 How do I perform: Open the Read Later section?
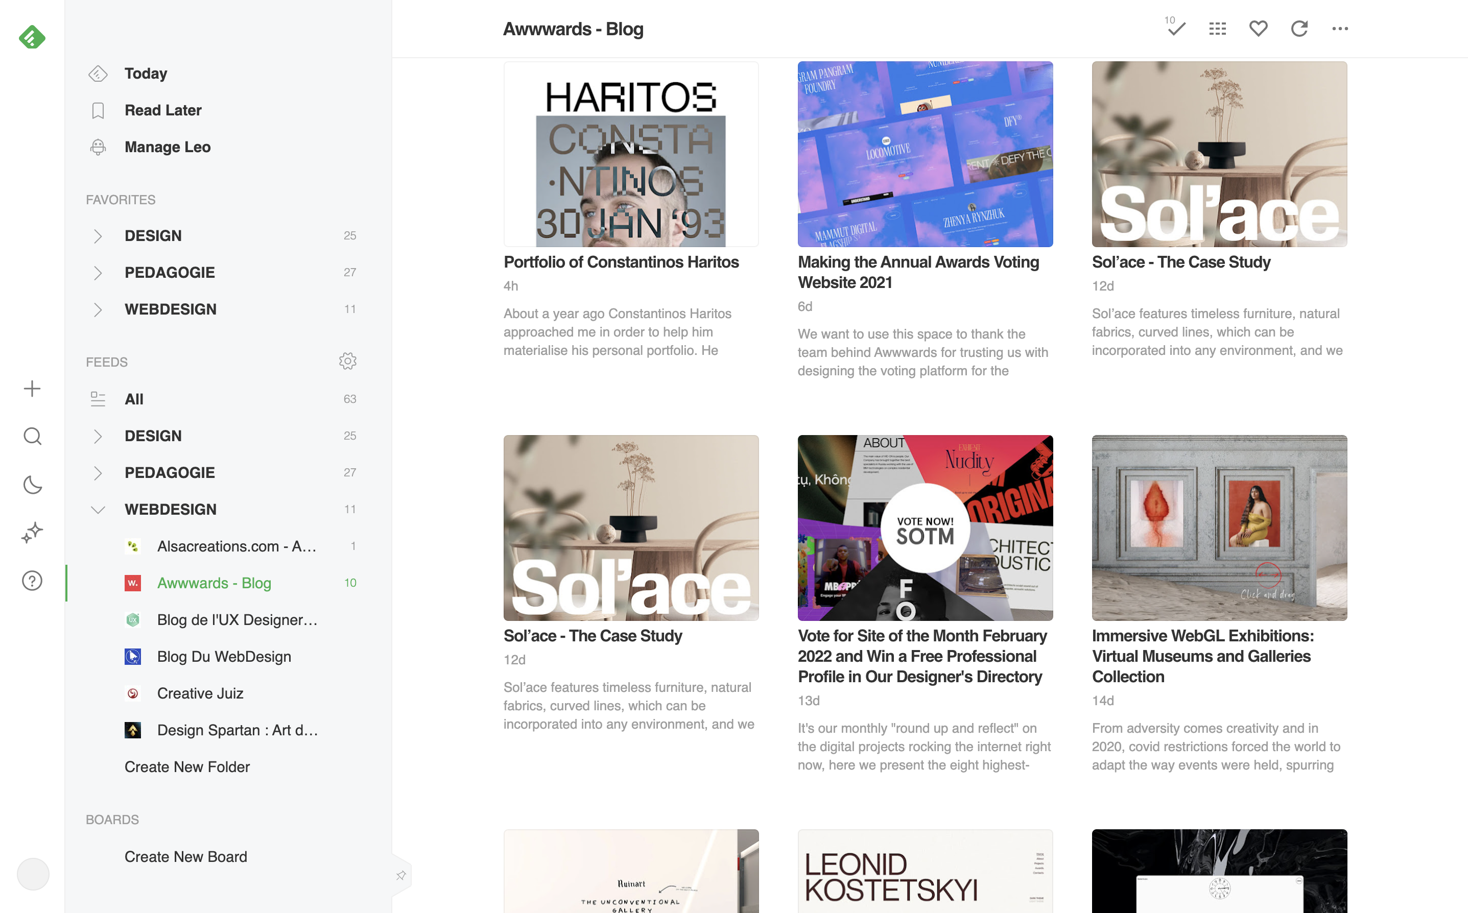[x=163, y=110]
